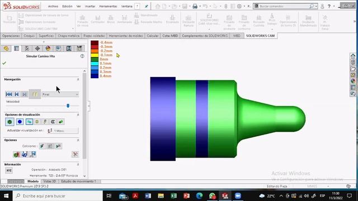Viewport: 358px width, 201px height.
Task: Open the ConfigurationManager tab icon
Action: tap(27, 49)
